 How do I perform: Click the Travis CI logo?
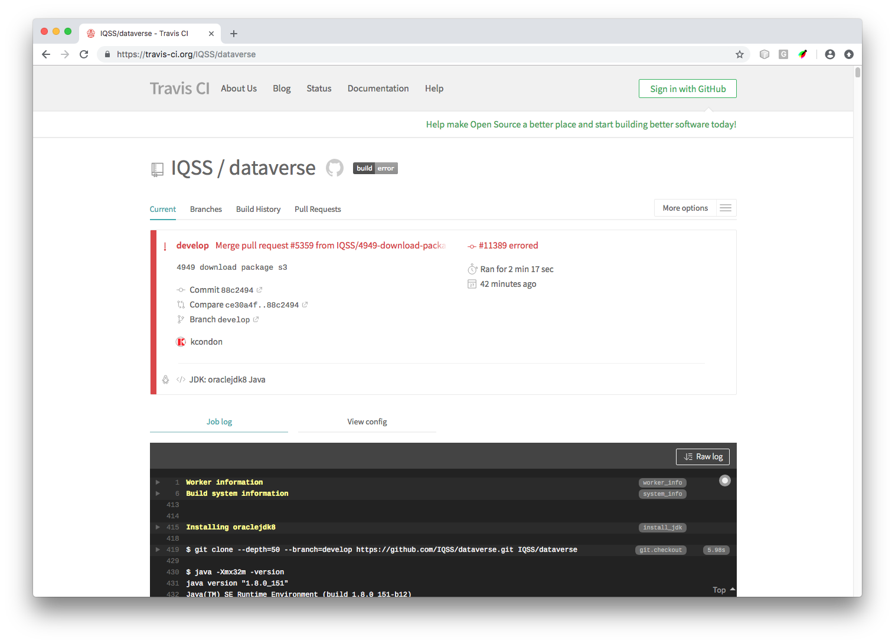(179, 89)
